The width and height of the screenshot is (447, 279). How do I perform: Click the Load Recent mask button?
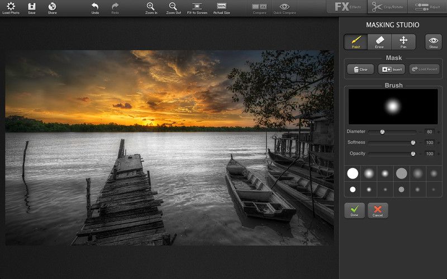[x=425, y=69]
